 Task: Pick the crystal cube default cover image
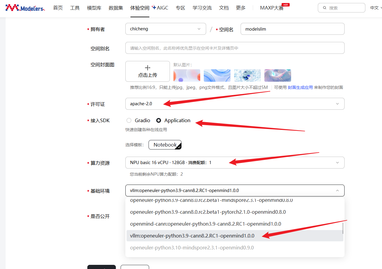click(x=247, y=75)
